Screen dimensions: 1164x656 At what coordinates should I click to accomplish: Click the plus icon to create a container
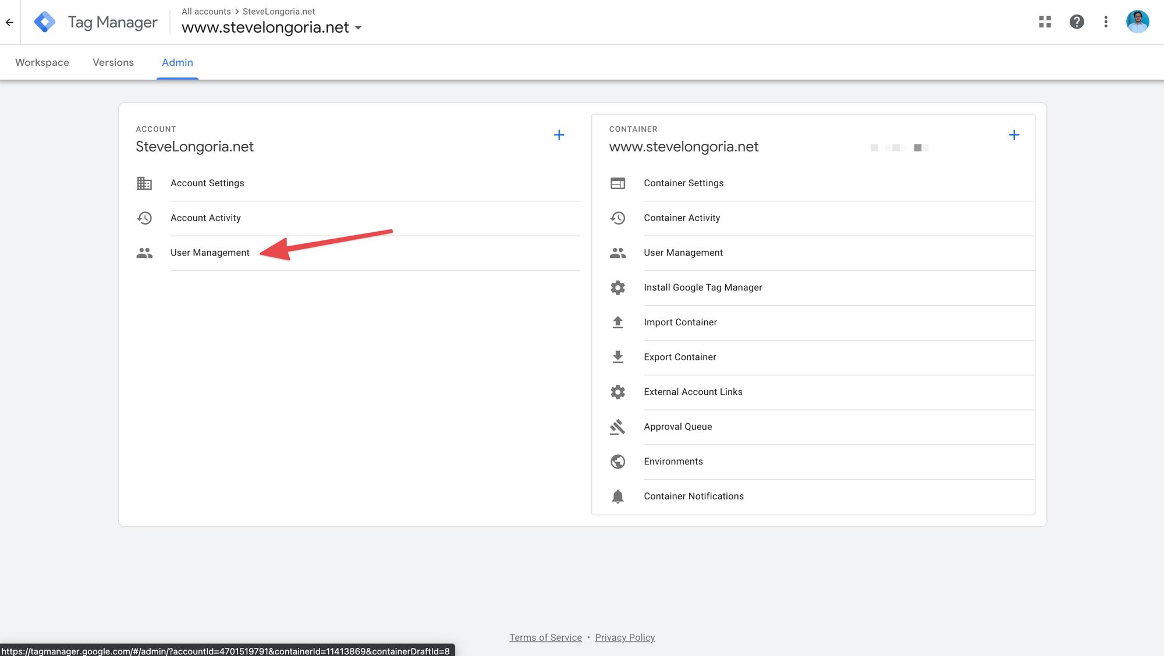[1014, 135]
